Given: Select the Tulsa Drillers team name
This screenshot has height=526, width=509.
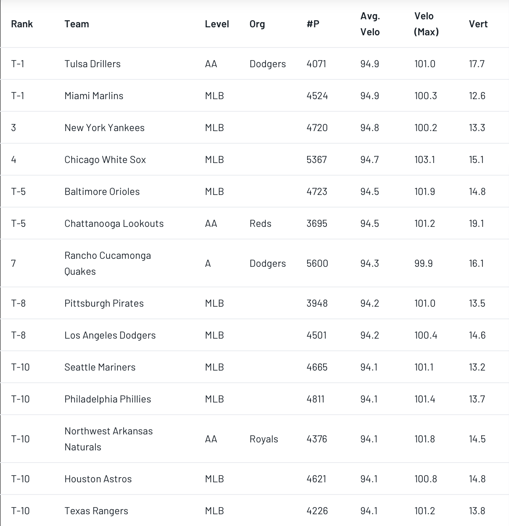Looking at the screenshot, I should pyautogui.click(x=93, y=64).
